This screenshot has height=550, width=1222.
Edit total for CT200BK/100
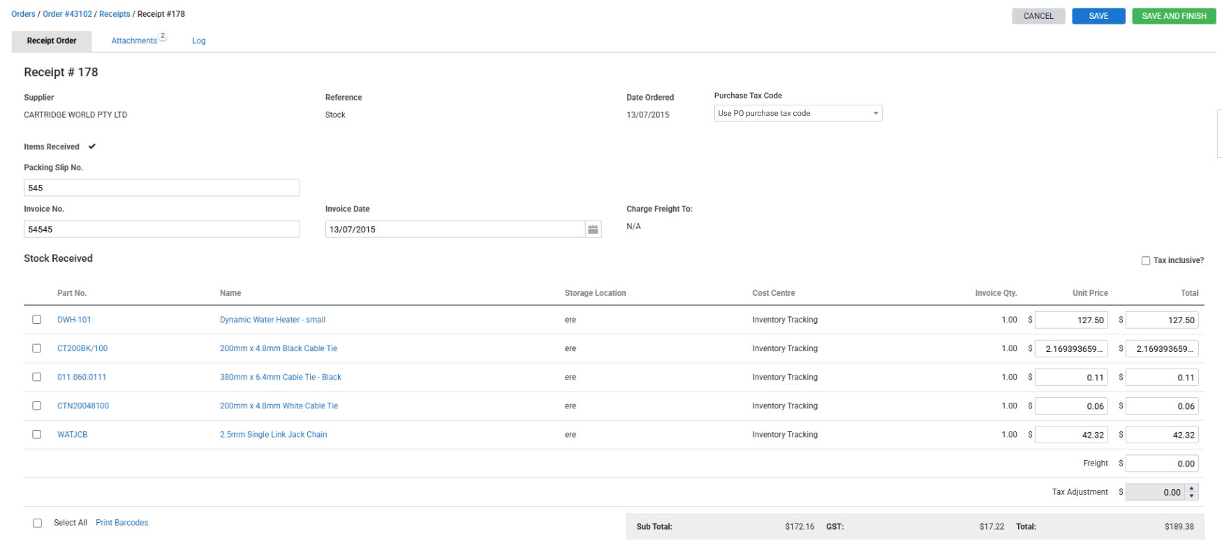(x=1162, y=348)
